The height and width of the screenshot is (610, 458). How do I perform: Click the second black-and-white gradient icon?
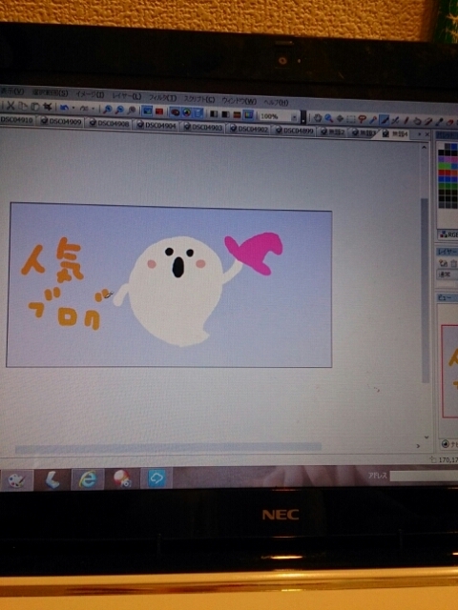pos(225,114)
